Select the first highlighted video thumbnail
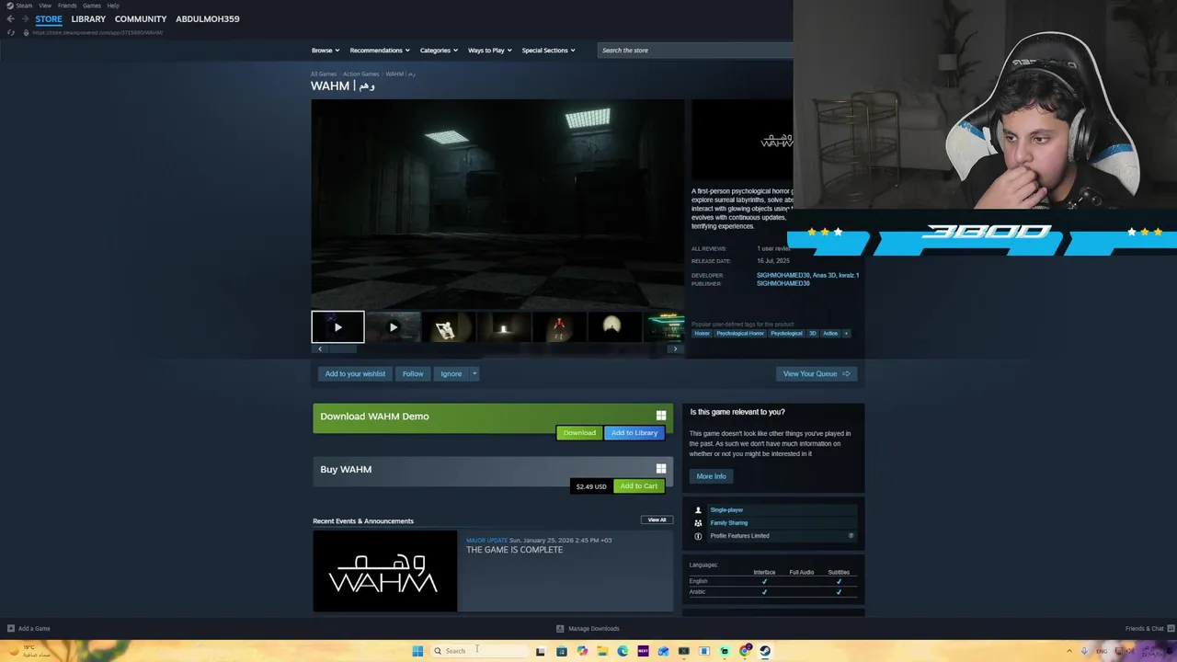1177x662 pixels. (337, 327)
